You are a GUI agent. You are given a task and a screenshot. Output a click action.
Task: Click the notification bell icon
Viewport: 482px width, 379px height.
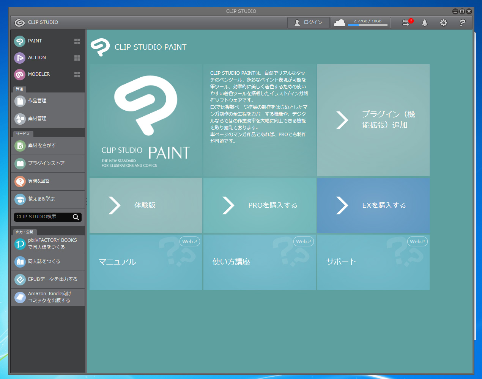coord(425,23)
